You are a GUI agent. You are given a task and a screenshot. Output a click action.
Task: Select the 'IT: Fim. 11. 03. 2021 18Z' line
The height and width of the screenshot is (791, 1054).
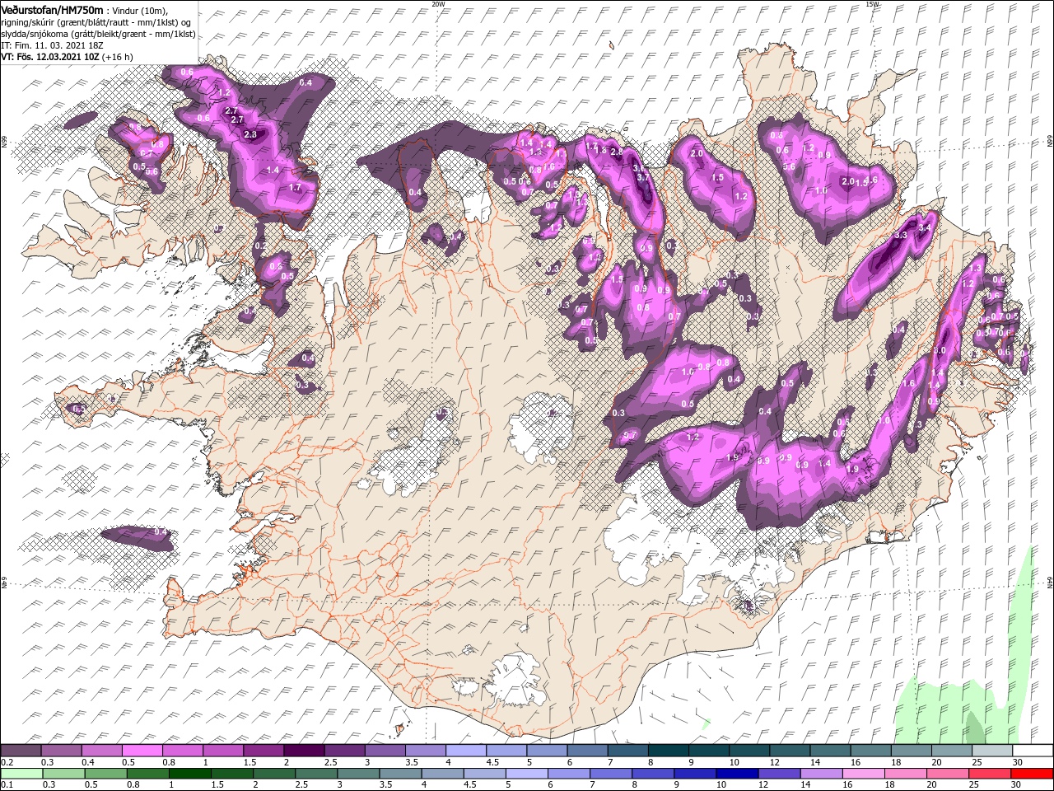[x=54, y=45]
